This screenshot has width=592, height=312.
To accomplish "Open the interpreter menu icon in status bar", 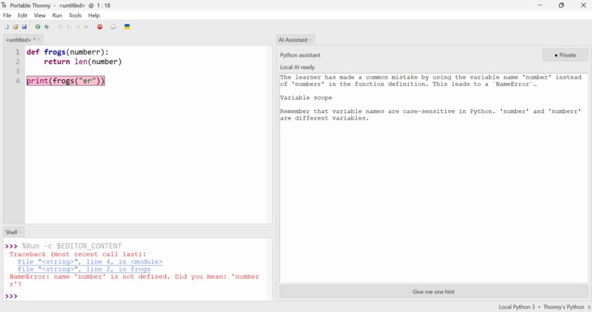I will click(x=588, y=307).
